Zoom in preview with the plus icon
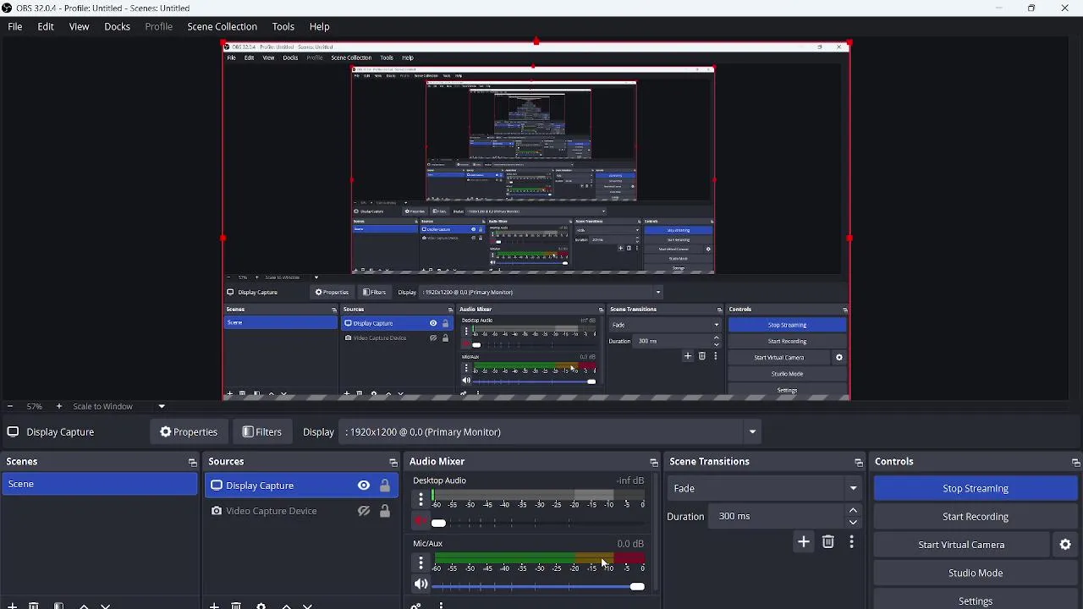Viewport: 1083px width, 609px height. (x=58, y=407)
